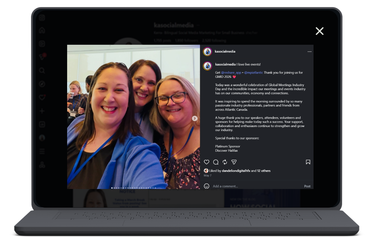Image resolution: width=383 pixels, height=237 pixels.
Task: Repost using the circular arrows icon
Action: [225, 162]
